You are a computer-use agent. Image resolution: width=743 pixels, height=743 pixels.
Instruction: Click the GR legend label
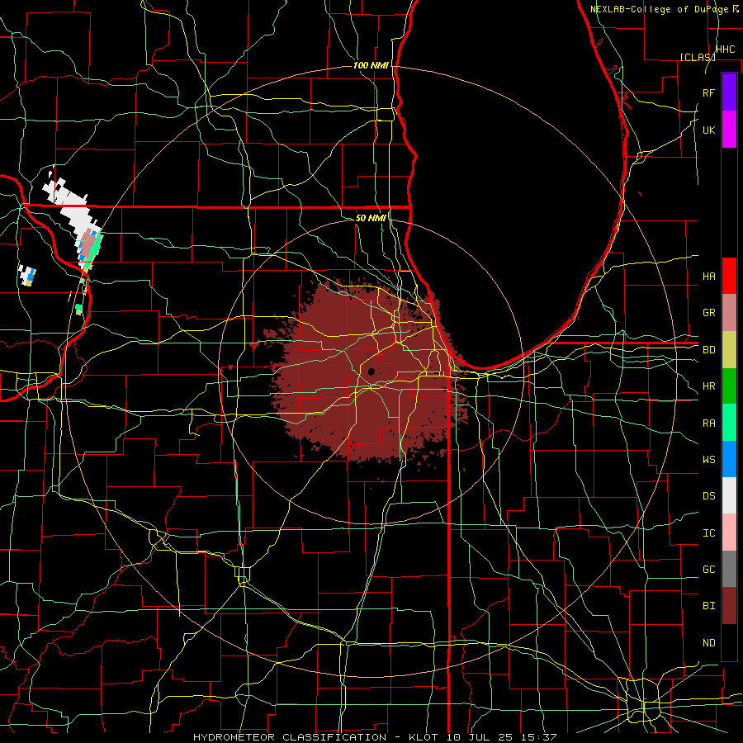tap(708, 312)
